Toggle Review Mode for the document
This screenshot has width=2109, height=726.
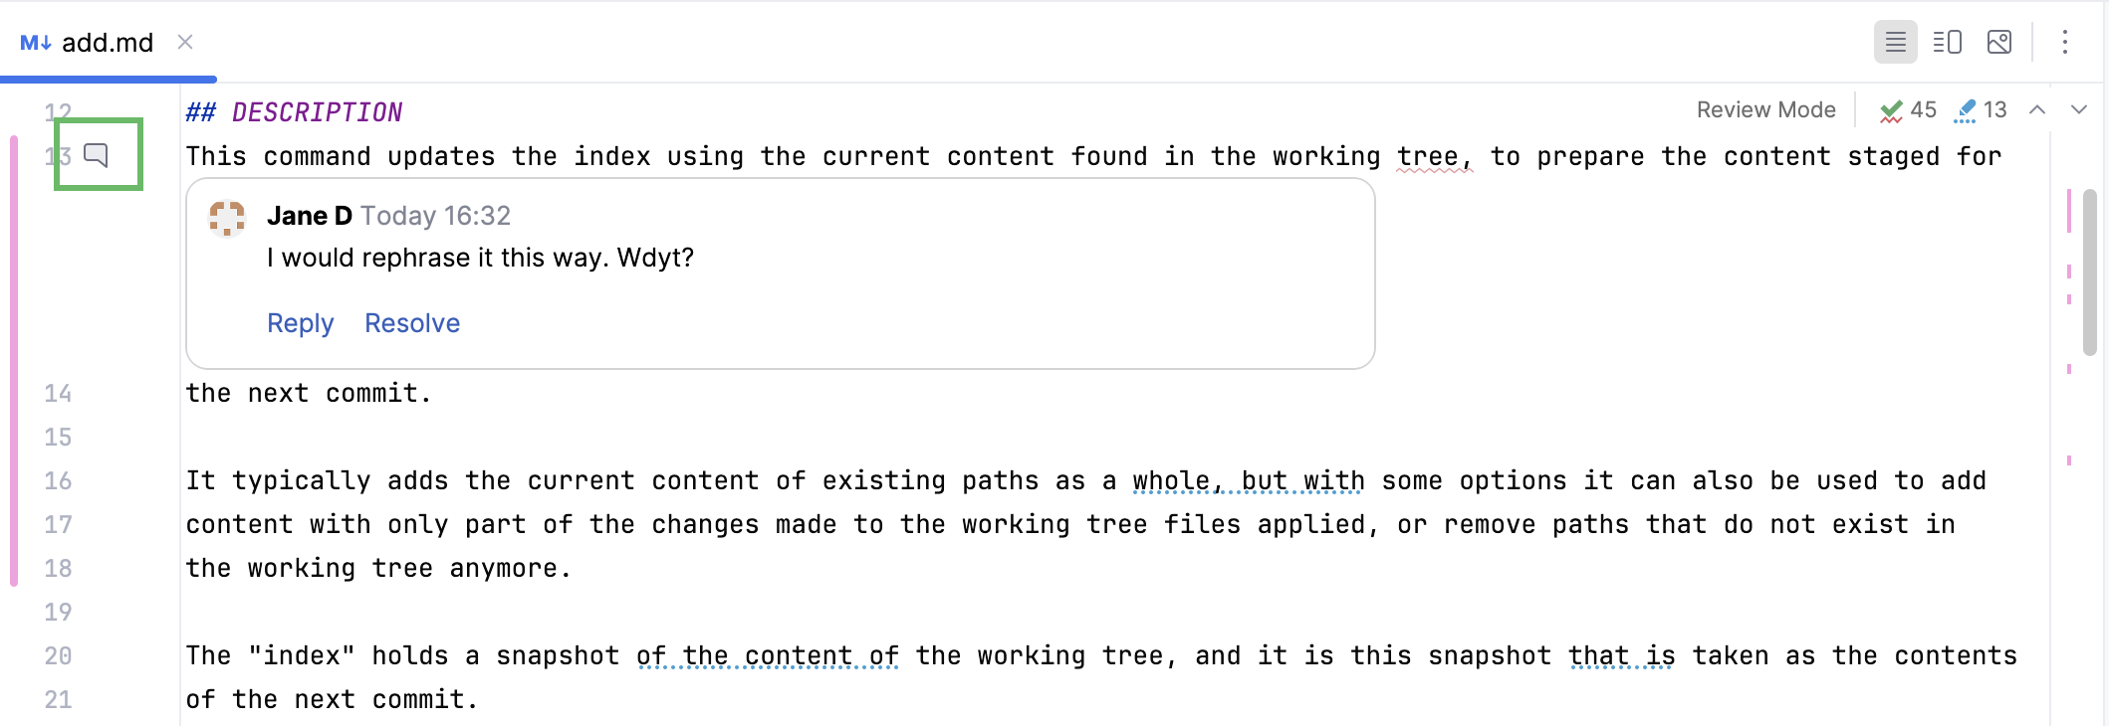click(1765, 109)
